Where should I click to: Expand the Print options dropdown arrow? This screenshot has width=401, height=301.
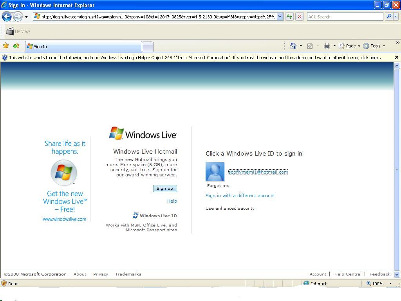[x=334, y=46]
